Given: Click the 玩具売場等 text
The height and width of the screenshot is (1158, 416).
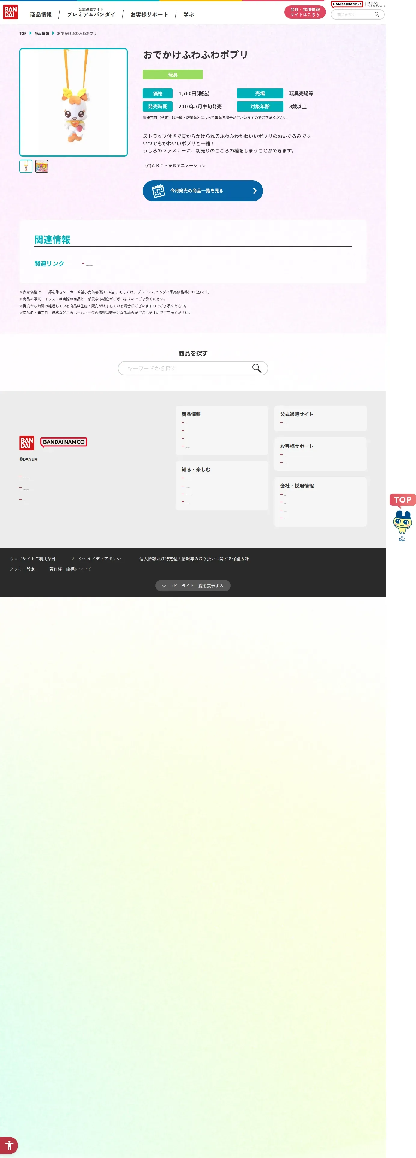Looking at the screenshot, I should pos(301,93).
